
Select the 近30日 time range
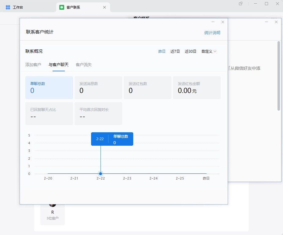coord(190,52)
